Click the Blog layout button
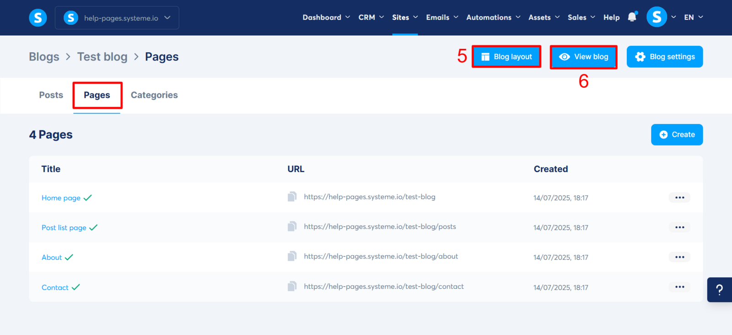This screenshot has height=335, width=732. (506, 57)
